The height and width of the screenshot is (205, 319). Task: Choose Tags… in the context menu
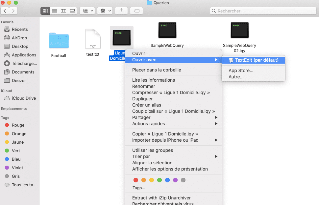coord(139,188)
